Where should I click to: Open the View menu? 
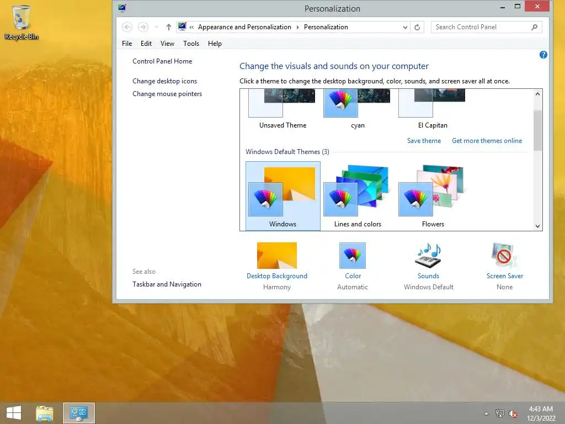pyautogui.click(x=167, y=44)
